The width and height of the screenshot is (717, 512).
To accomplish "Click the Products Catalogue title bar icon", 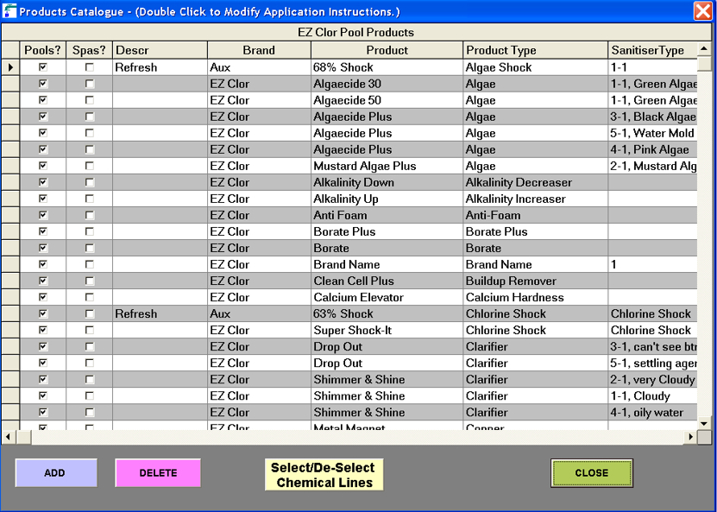I will [x=9, y=11].
